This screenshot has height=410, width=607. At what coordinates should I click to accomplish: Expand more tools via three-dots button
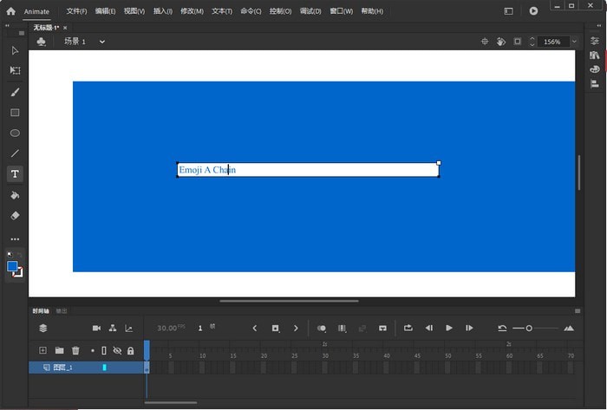point(15,239)
